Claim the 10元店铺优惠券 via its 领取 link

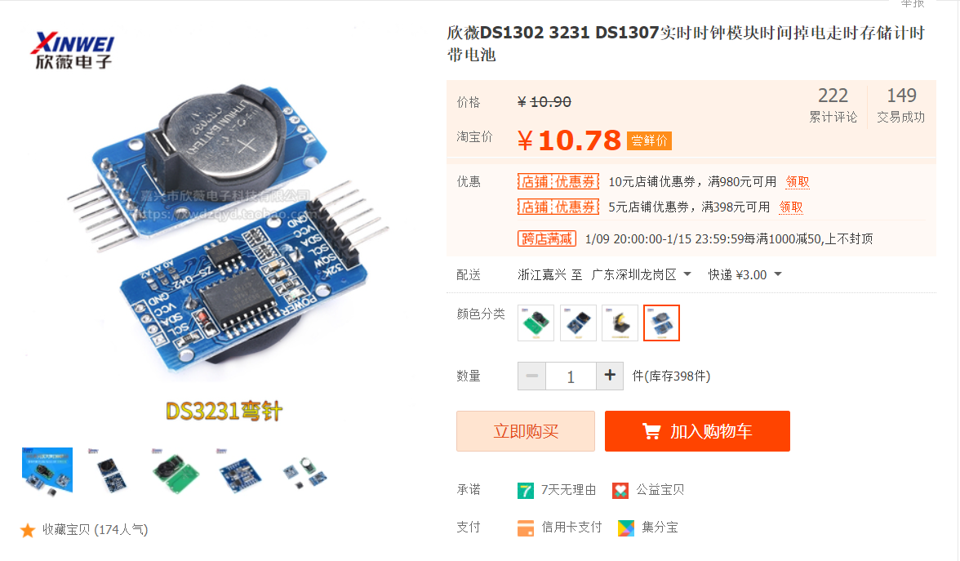[x=798, y=182]
